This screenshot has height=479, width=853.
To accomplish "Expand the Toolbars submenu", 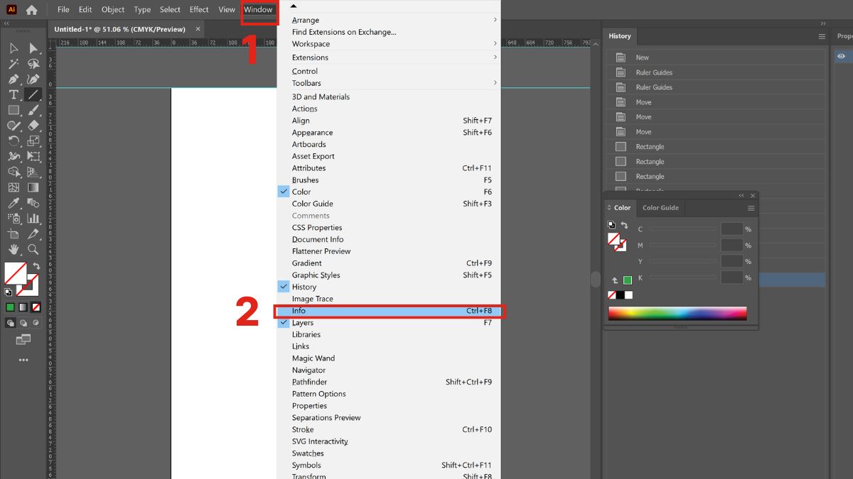I will pyautogui.click(x=389, y=83).
